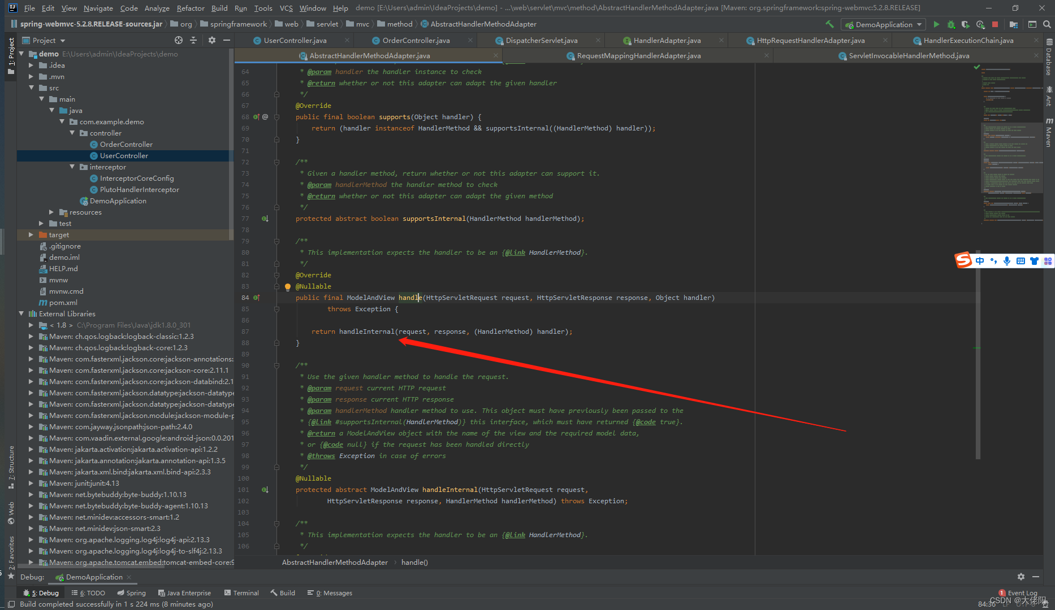Toggle Sogou Chinese/English mode
This screenshot has width=1055, height=610.
click(x=980, y=261)
